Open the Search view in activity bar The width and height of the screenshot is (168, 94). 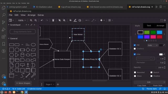coord(4,15)
